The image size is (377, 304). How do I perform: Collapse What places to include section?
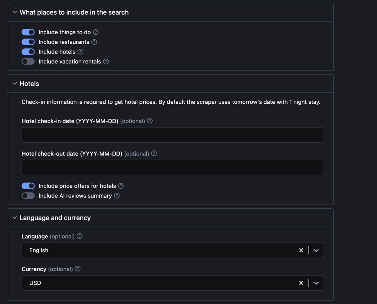tap(15, 12)
